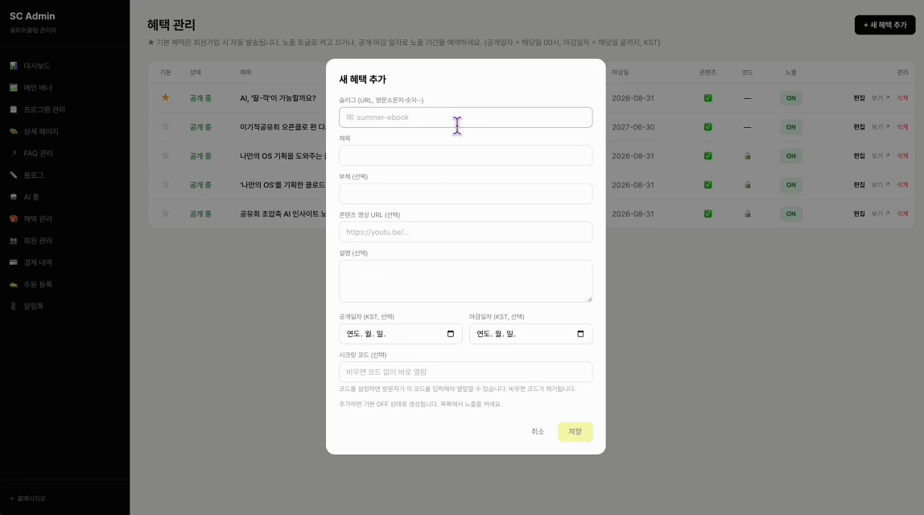Click 삭제 in the 2027-06-30 row
This screenshot has height=515, width=924.
[x=902, y=127]
